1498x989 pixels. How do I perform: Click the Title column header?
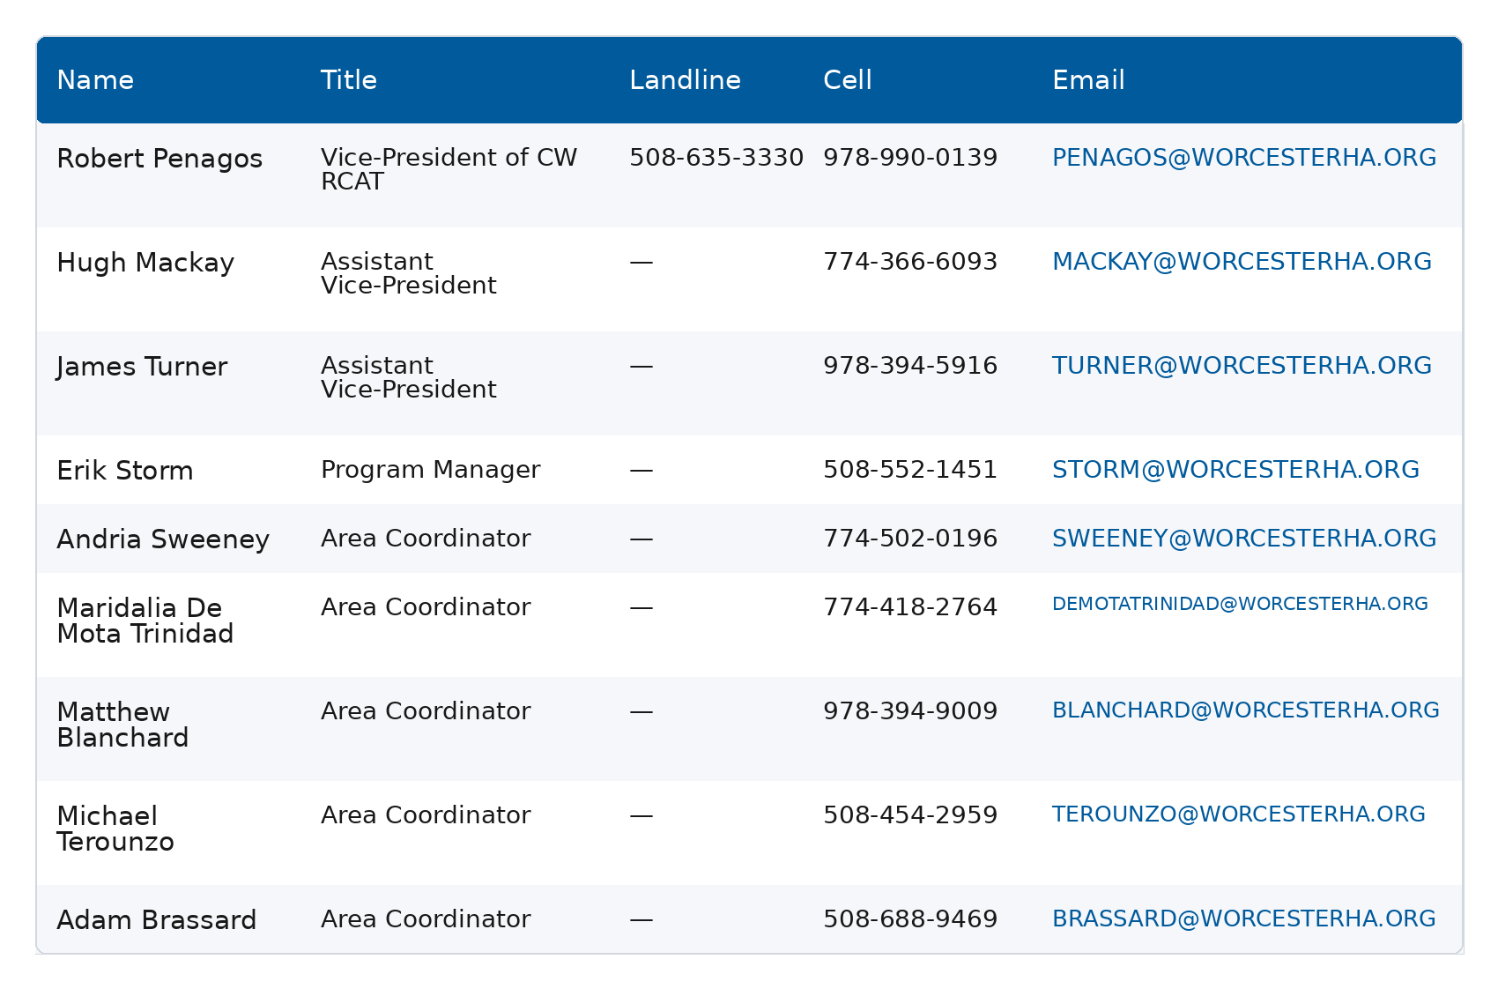[349, 80]
